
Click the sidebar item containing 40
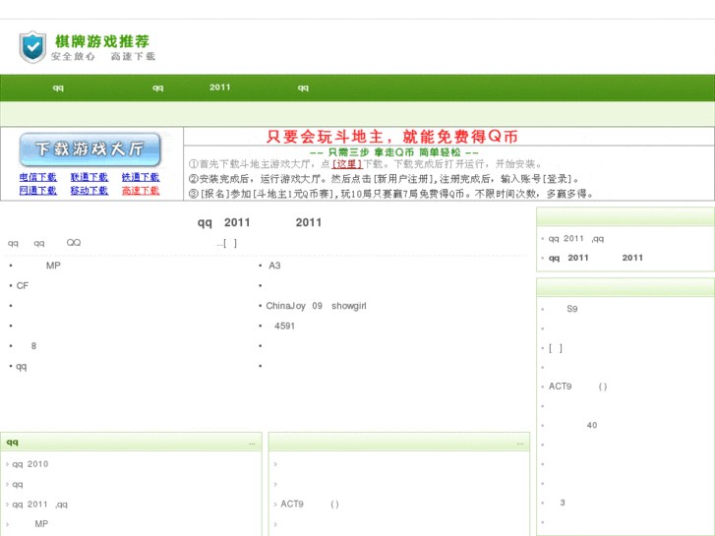coord(591,425)
